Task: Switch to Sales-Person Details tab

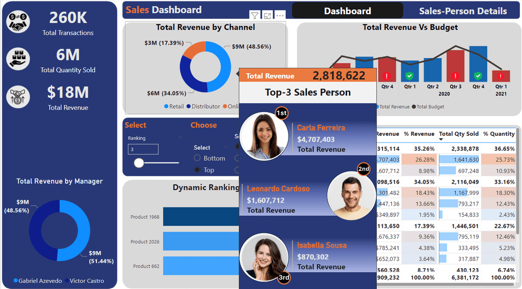Action: coord(463,11)
